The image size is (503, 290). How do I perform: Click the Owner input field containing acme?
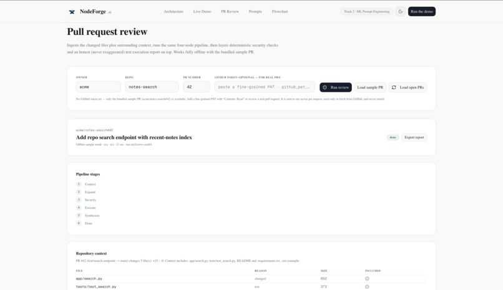click(98, 87)
